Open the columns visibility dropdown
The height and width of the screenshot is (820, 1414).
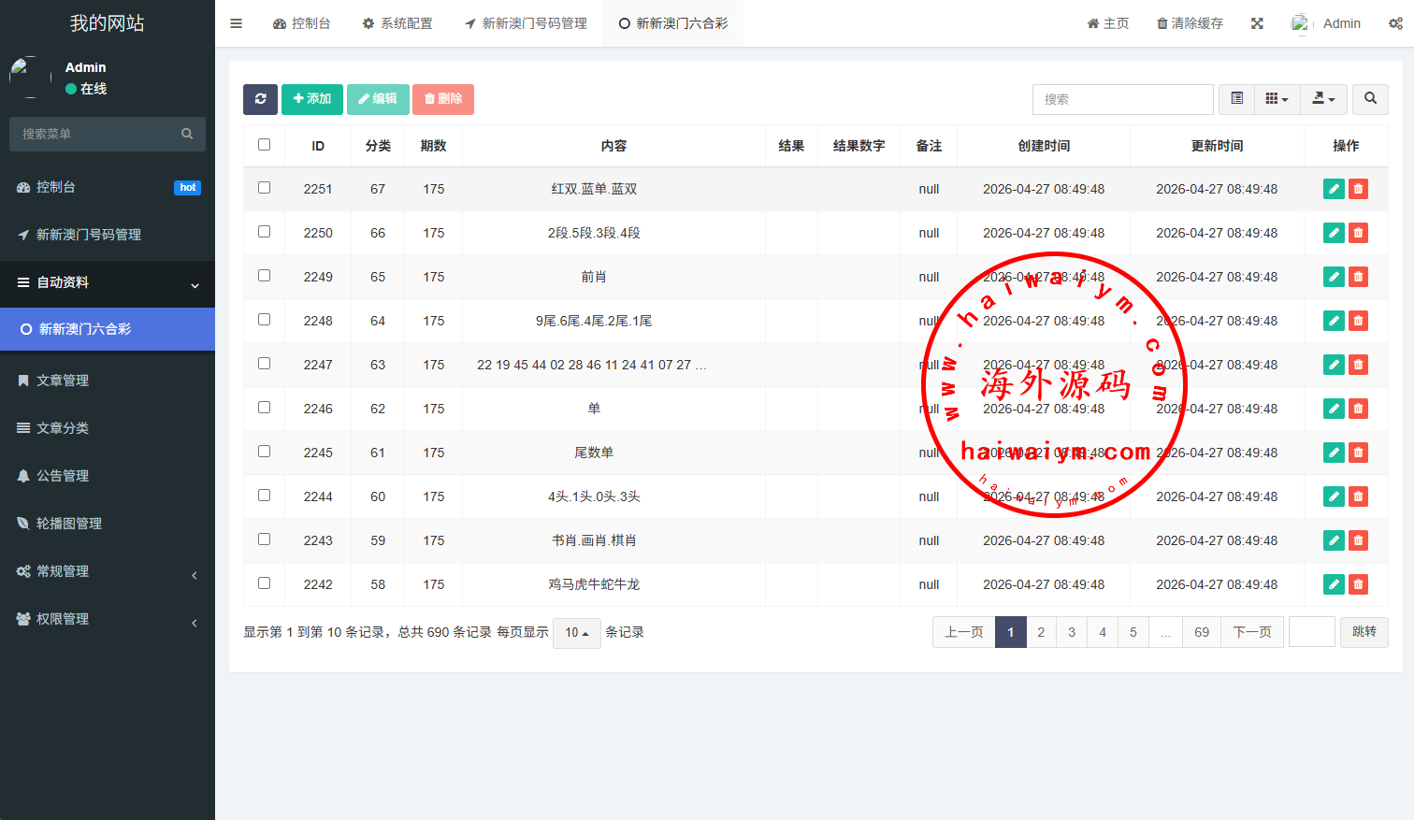(x=1277, y=99)
